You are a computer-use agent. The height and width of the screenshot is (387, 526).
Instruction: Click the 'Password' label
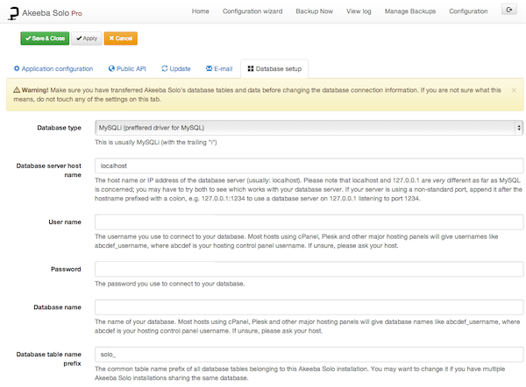[66, 269]
